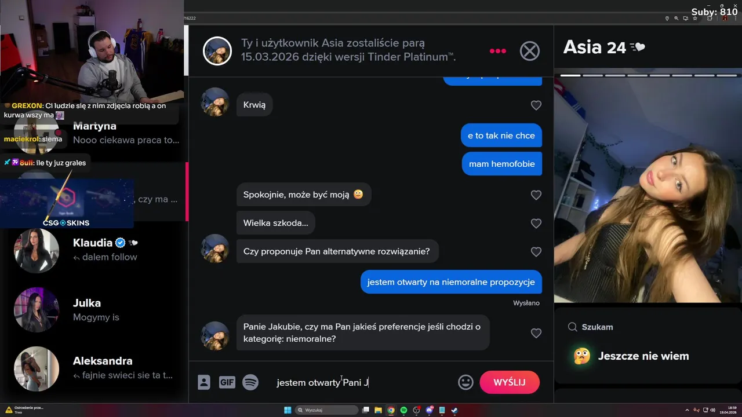Screen dimensions: 742x417
Task: Close the chat with the X icon
Action: [529, 51]
